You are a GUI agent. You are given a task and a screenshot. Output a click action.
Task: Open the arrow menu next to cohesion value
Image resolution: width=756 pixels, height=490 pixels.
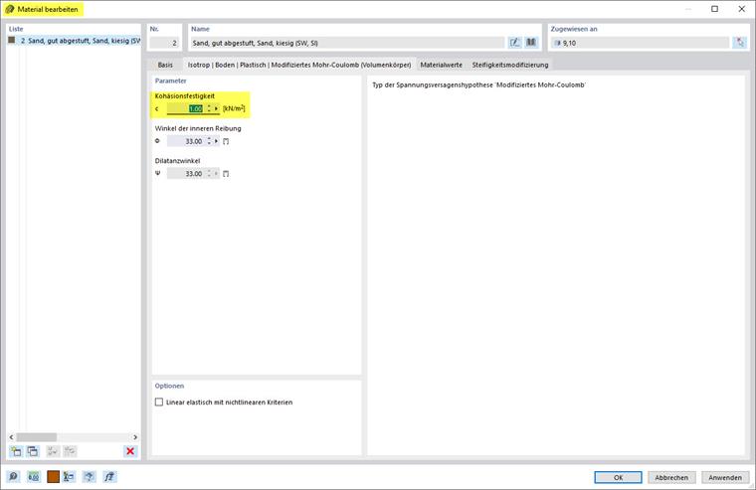[x=216, y=109]
